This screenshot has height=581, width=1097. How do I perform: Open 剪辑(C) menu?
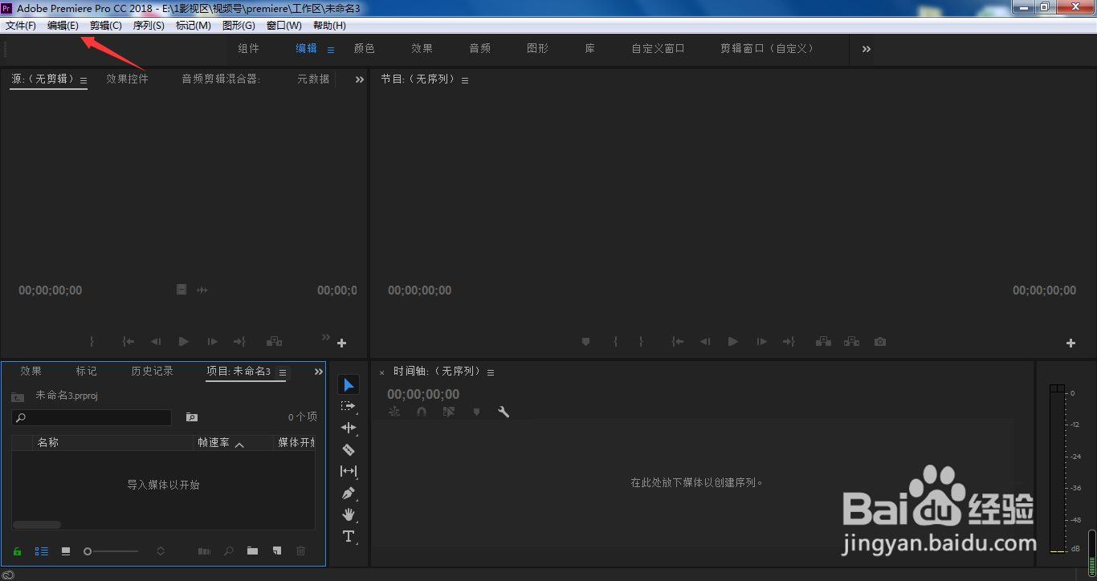pos(106,26)
